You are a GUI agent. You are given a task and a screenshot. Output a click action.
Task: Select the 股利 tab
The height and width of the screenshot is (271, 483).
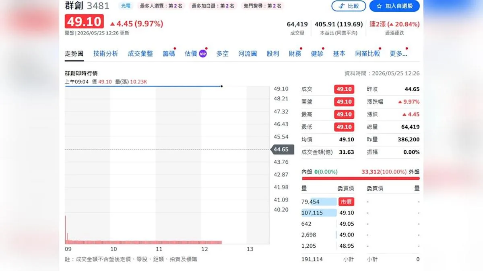(x=273, y=53)
